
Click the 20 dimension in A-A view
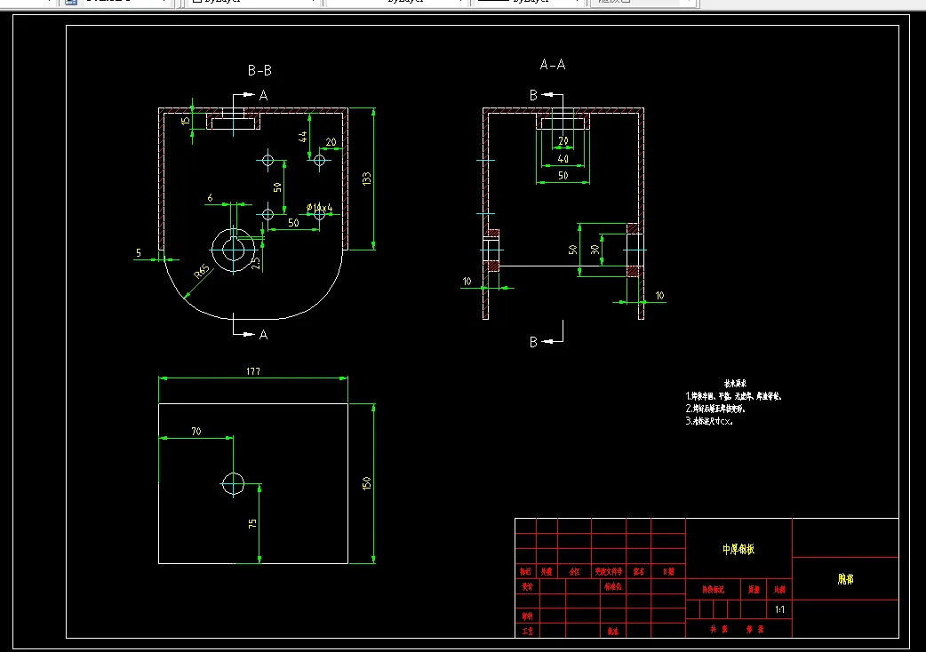click(563, 141)
